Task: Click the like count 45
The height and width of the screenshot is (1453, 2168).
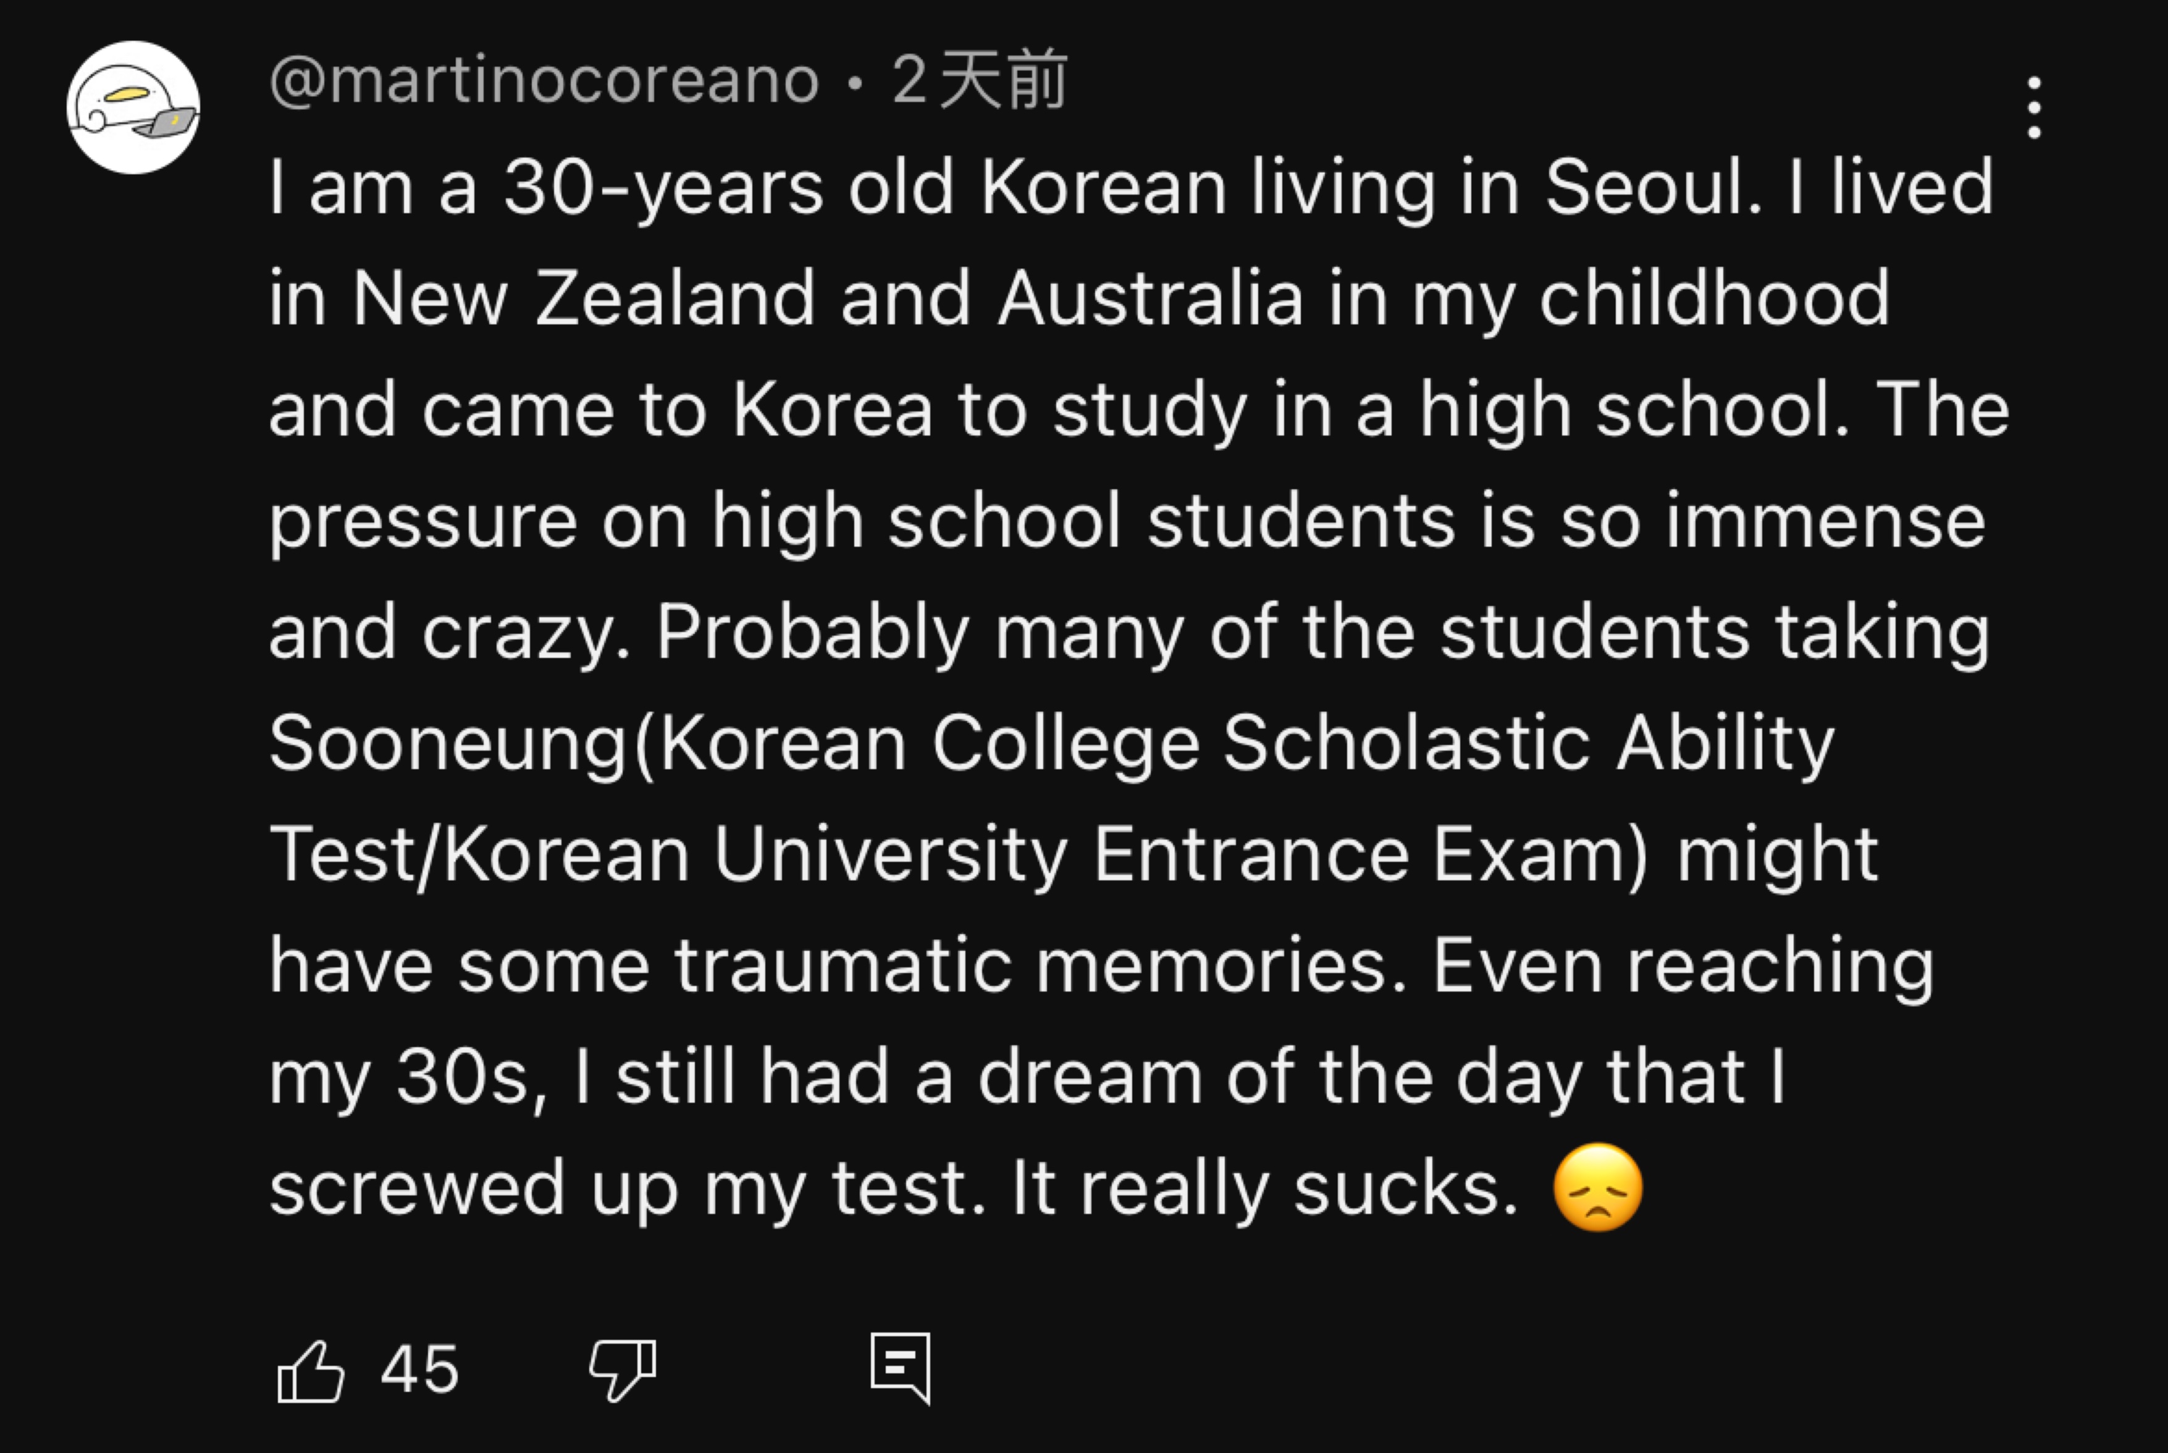Action: pos(420,1370)
